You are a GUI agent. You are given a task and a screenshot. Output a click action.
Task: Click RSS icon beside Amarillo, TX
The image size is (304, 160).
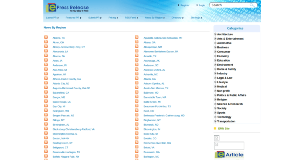pos(137,55)
